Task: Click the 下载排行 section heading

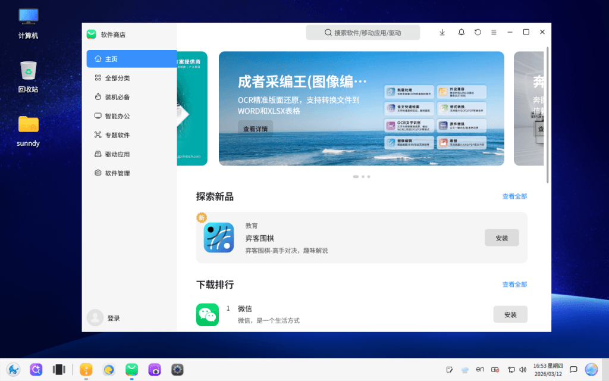Action: point(215,285)
